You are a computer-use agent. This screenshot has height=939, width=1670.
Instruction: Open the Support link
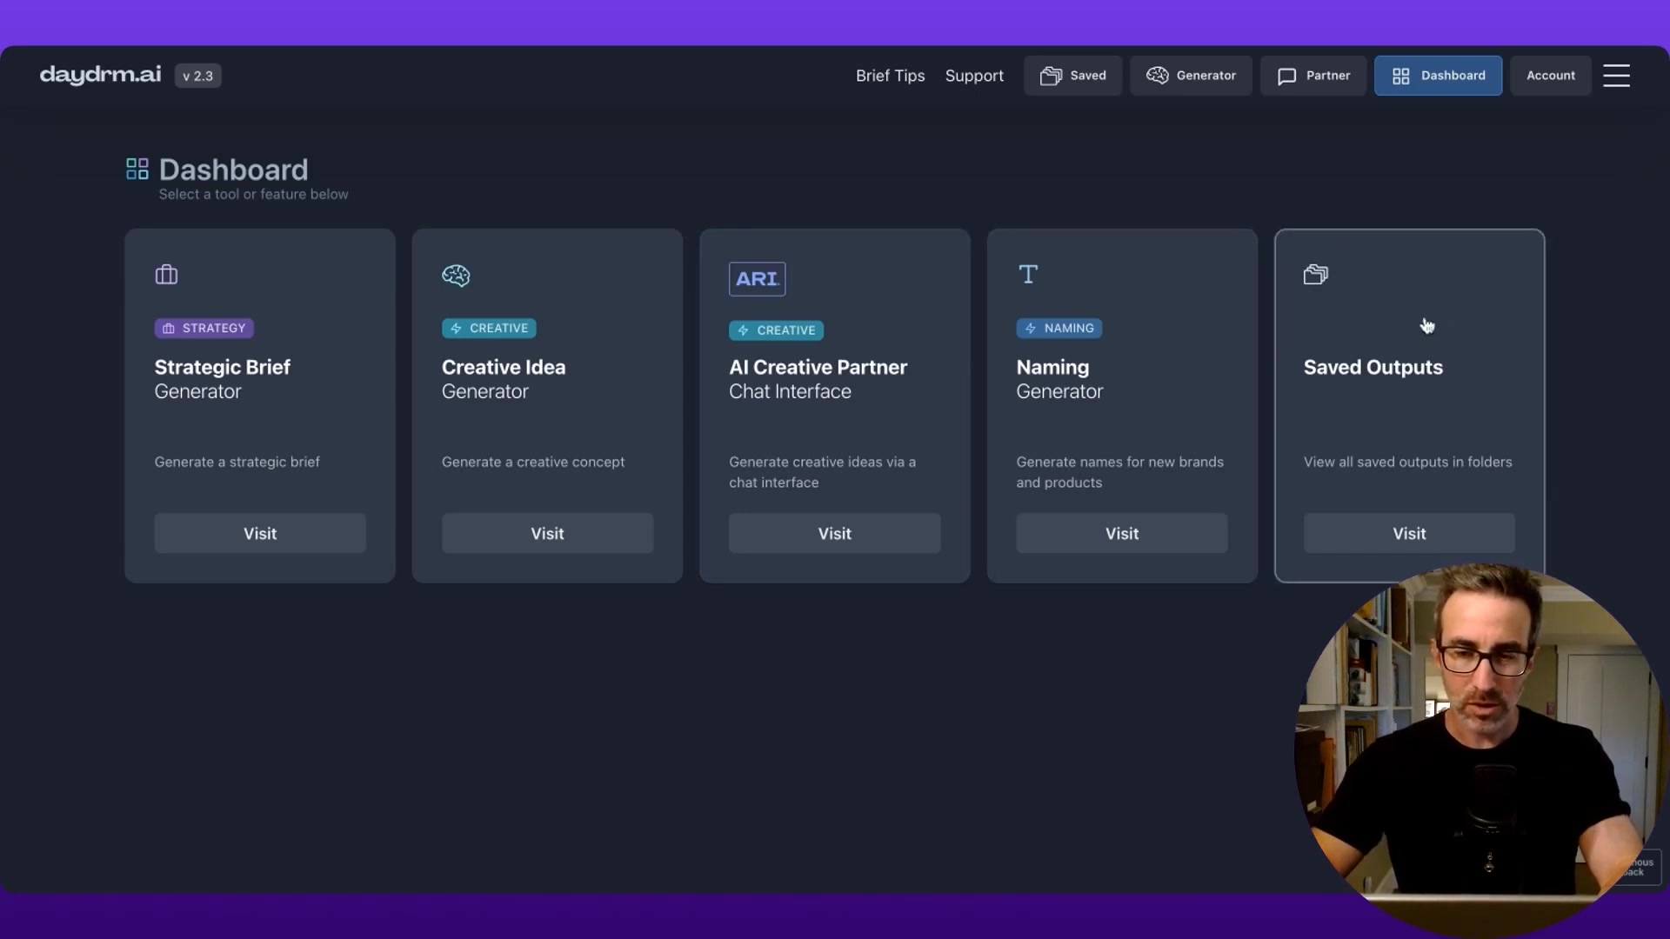point(974,76)
